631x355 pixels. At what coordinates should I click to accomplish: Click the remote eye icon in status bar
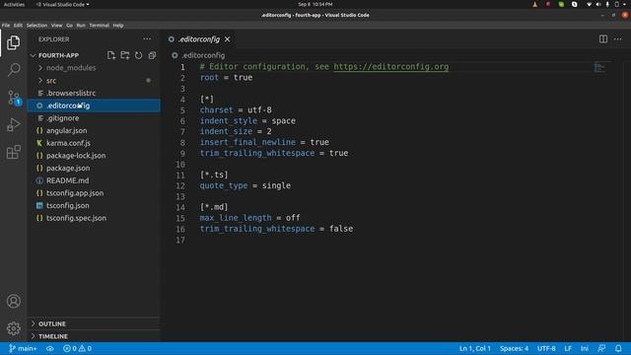point(50,348)
